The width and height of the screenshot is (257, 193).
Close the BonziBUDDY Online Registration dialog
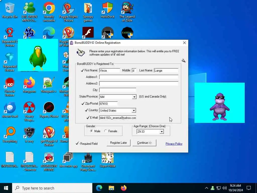tap(184, 43)
